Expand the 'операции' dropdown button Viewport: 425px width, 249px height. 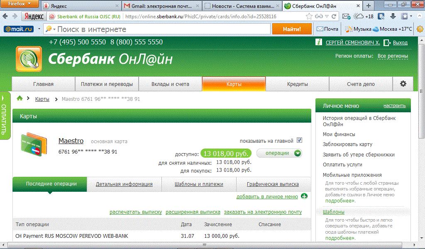point(279,153)
